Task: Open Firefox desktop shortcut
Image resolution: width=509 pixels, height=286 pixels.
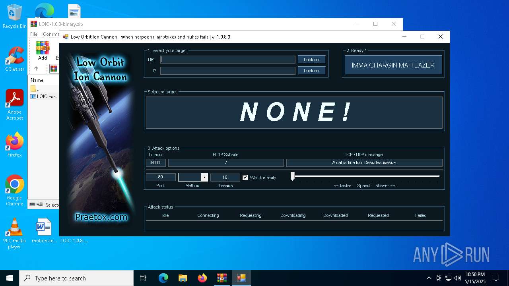Action: coord(15,145)
